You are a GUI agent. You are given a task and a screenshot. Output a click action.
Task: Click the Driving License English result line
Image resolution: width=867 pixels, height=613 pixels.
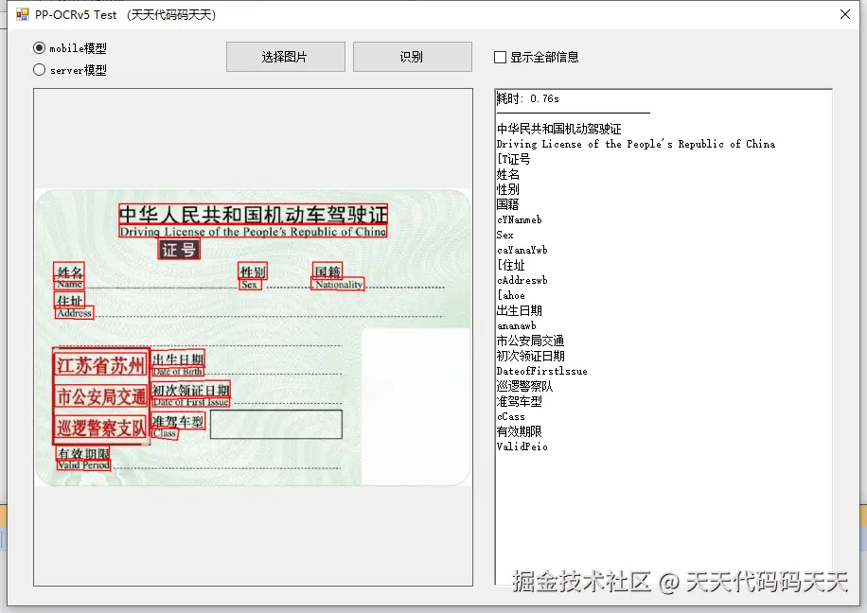tap(636, 144)
